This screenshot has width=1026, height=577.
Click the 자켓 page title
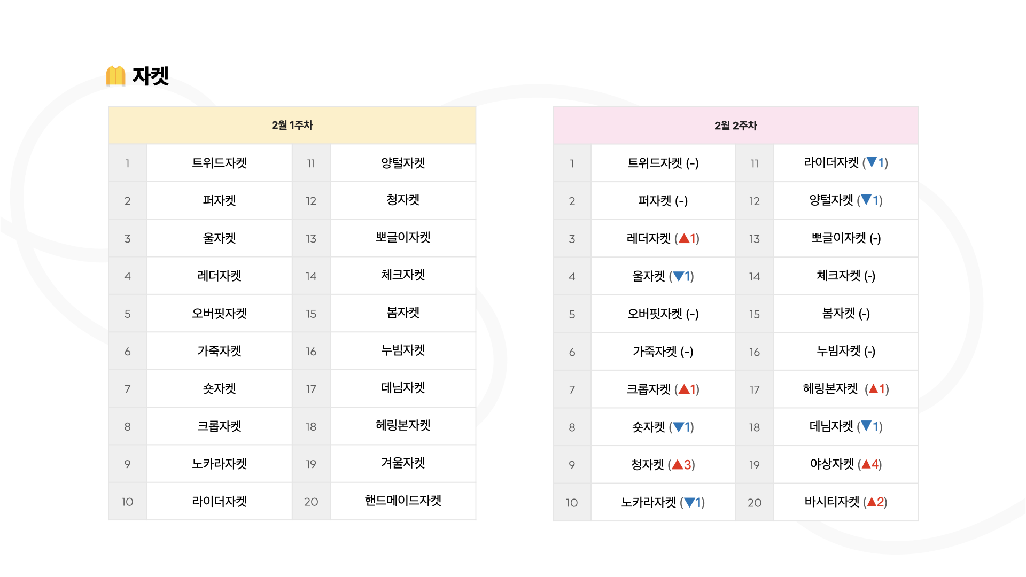point(151,76)
